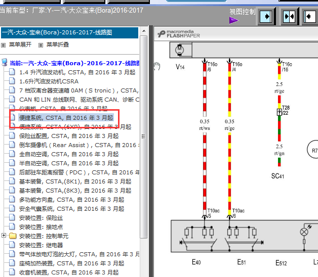Click the 菜单展开 menu expand link

coord(20,44)
